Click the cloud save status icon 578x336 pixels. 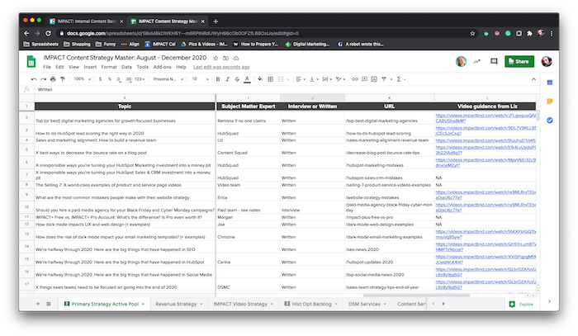[236, 59]
